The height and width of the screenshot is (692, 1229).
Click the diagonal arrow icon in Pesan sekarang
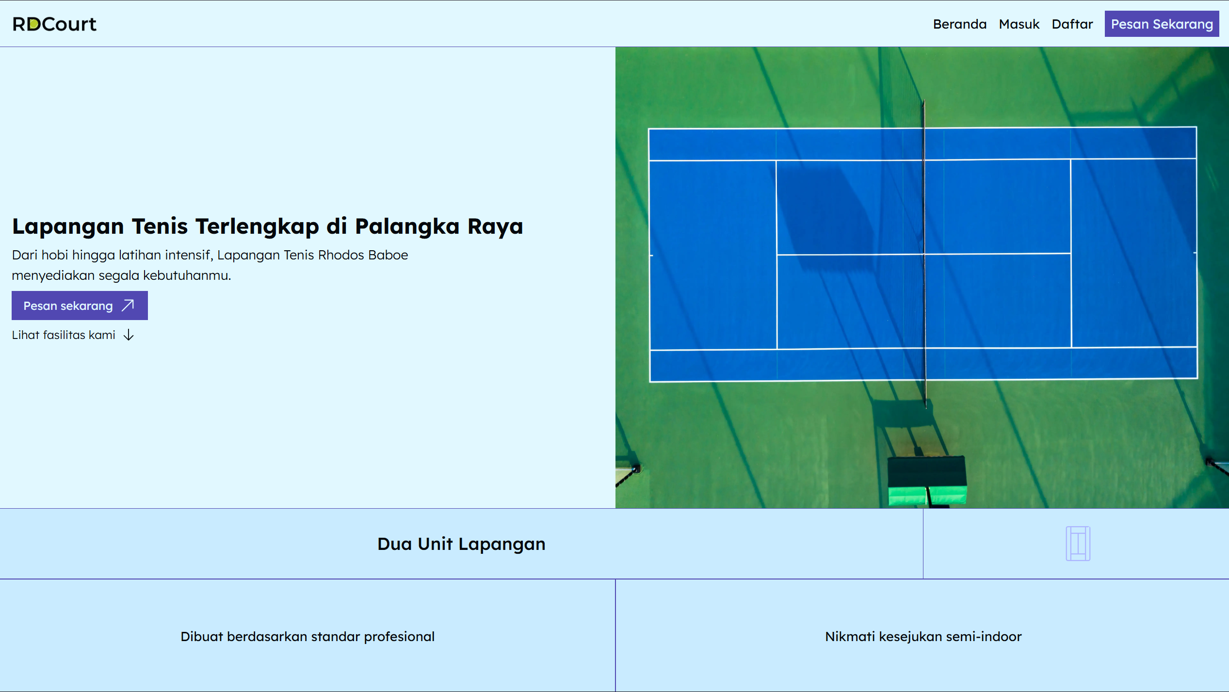128,306
